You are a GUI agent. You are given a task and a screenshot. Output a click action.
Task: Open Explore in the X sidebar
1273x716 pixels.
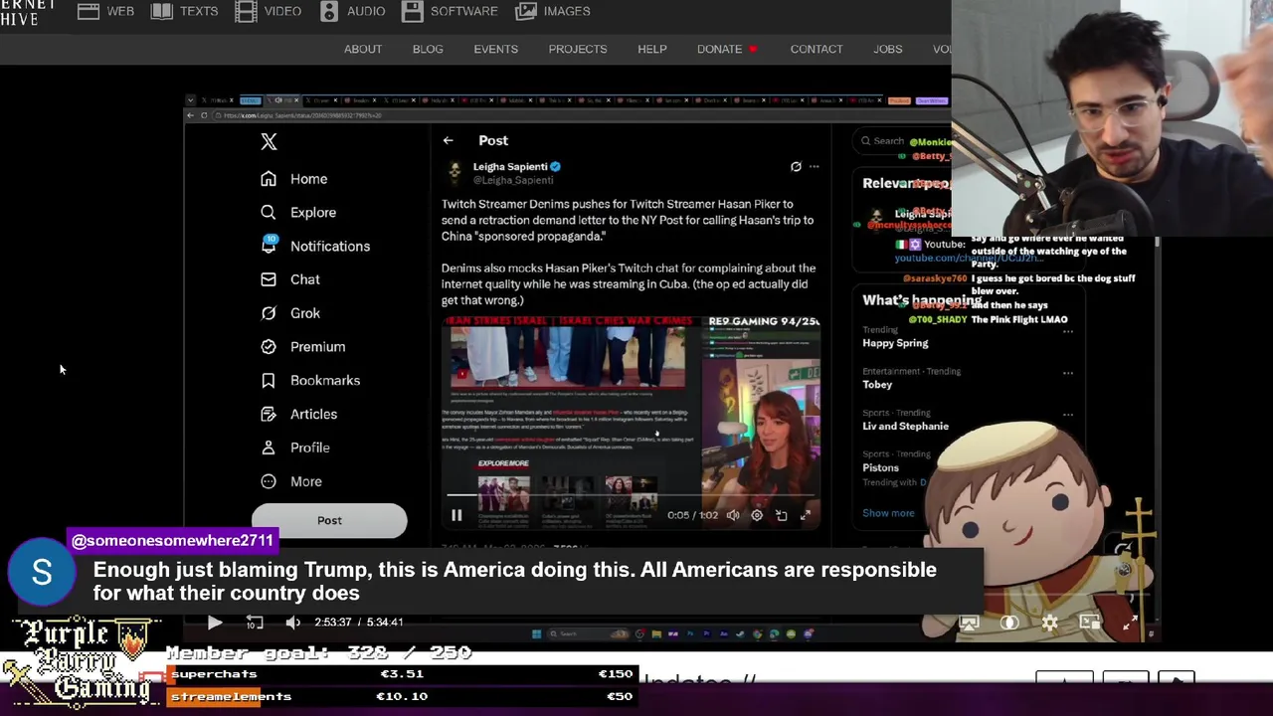coord(298,212)
